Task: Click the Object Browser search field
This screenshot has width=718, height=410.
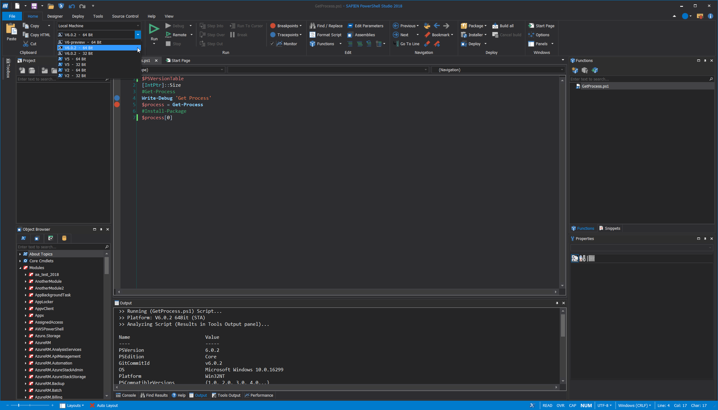Action: 61,247
